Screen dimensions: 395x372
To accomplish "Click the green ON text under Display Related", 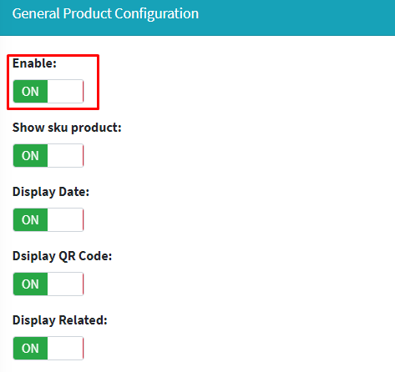I will coord(30,349).
